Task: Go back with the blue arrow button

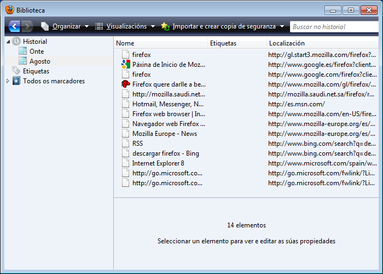Action: 14,26
